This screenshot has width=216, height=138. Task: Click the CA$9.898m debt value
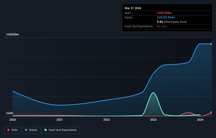[164, 13]
